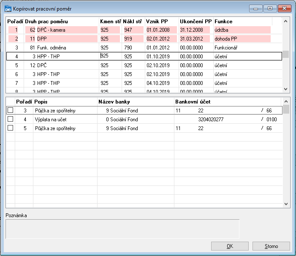This screenshot has height=256, width=296.
Task: Click the app icon in the title bar
Action: 8,9
